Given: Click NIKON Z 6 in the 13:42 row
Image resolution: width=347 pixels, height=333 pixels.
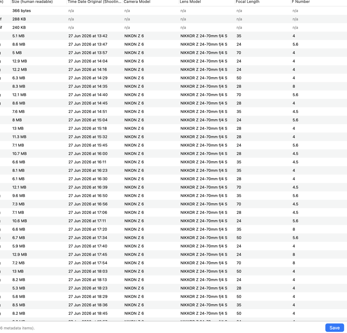Looking at the screenshot, I should click(x=134, y=36).
